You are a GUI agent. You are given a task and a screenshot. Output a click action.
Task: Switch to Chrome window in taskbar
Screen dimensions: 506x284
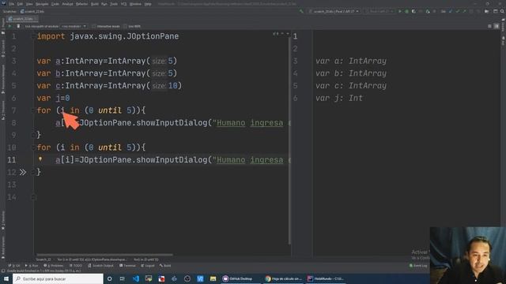[x=284, y=278]
